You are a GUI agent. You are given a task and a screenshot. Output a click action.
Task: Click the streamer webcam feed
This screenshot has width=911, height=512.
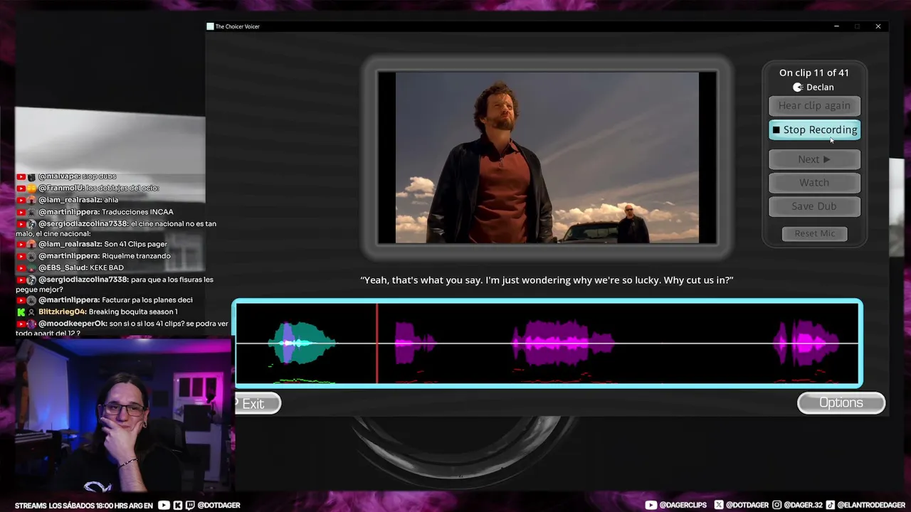[x=123, y=415]
